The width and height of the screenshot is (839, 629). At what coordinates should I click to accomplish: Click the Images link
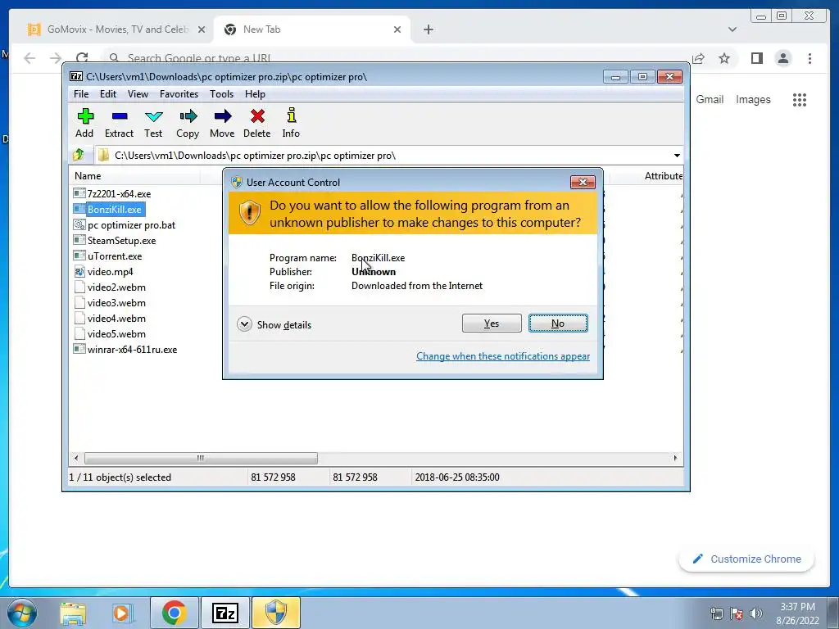pyautogui.click(x=753, y=99)
